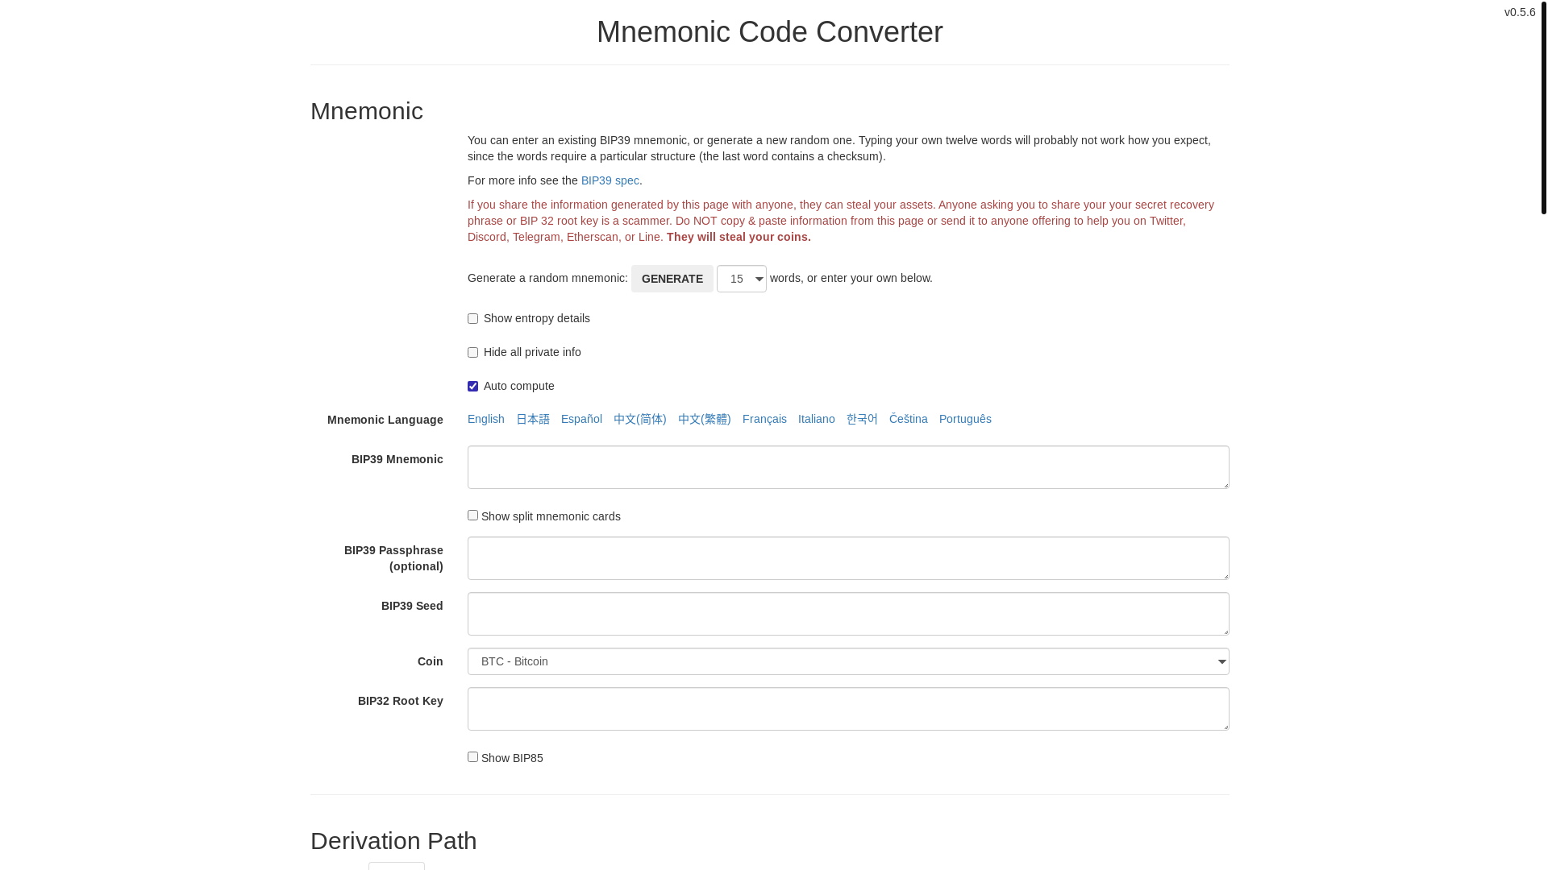Screen dimensions: 1548x870
Task: Open the BIP39 spec link
Action: (610, 180)
